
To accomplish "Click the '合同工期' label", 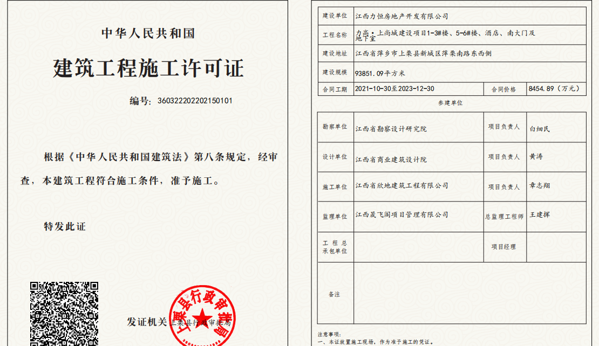I will pos(335,89).
